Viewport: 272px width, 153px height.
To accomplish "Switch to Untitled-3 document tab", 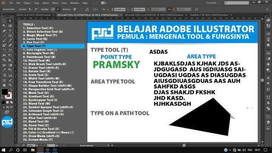I will tap(209, 15).
